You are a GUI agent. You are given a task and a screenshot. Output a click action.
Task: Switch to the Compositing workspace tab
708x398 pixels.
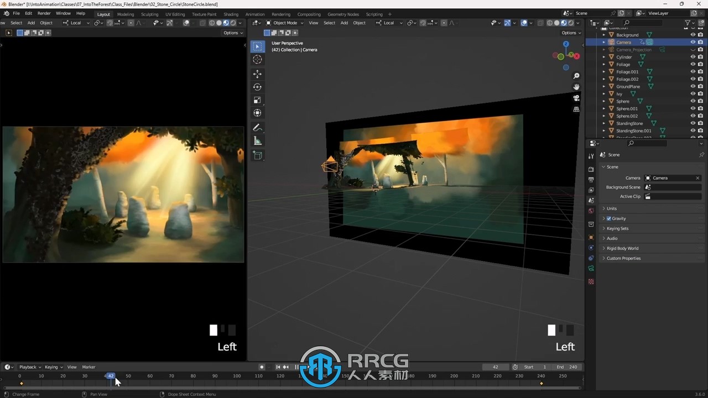(309, 14)
